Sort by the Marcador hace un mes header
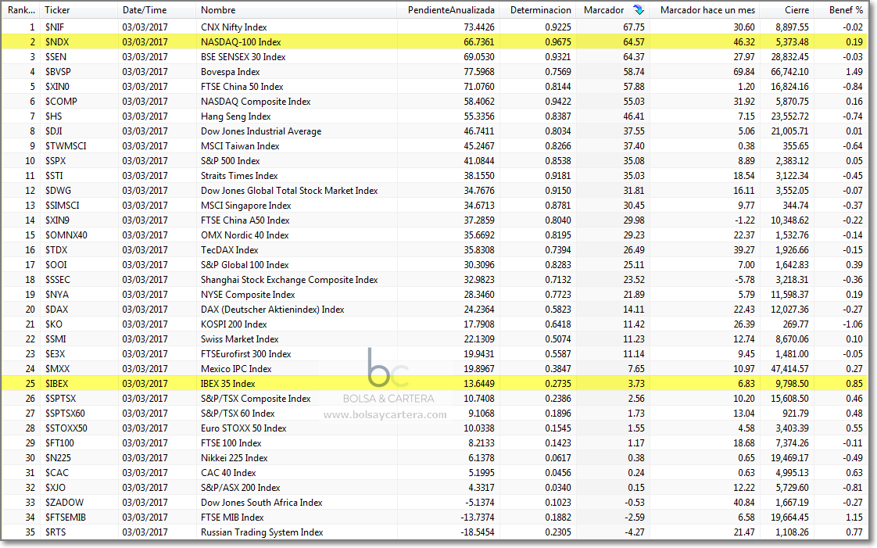The height and width of the screenshot is (548, 877). point(707,10)
